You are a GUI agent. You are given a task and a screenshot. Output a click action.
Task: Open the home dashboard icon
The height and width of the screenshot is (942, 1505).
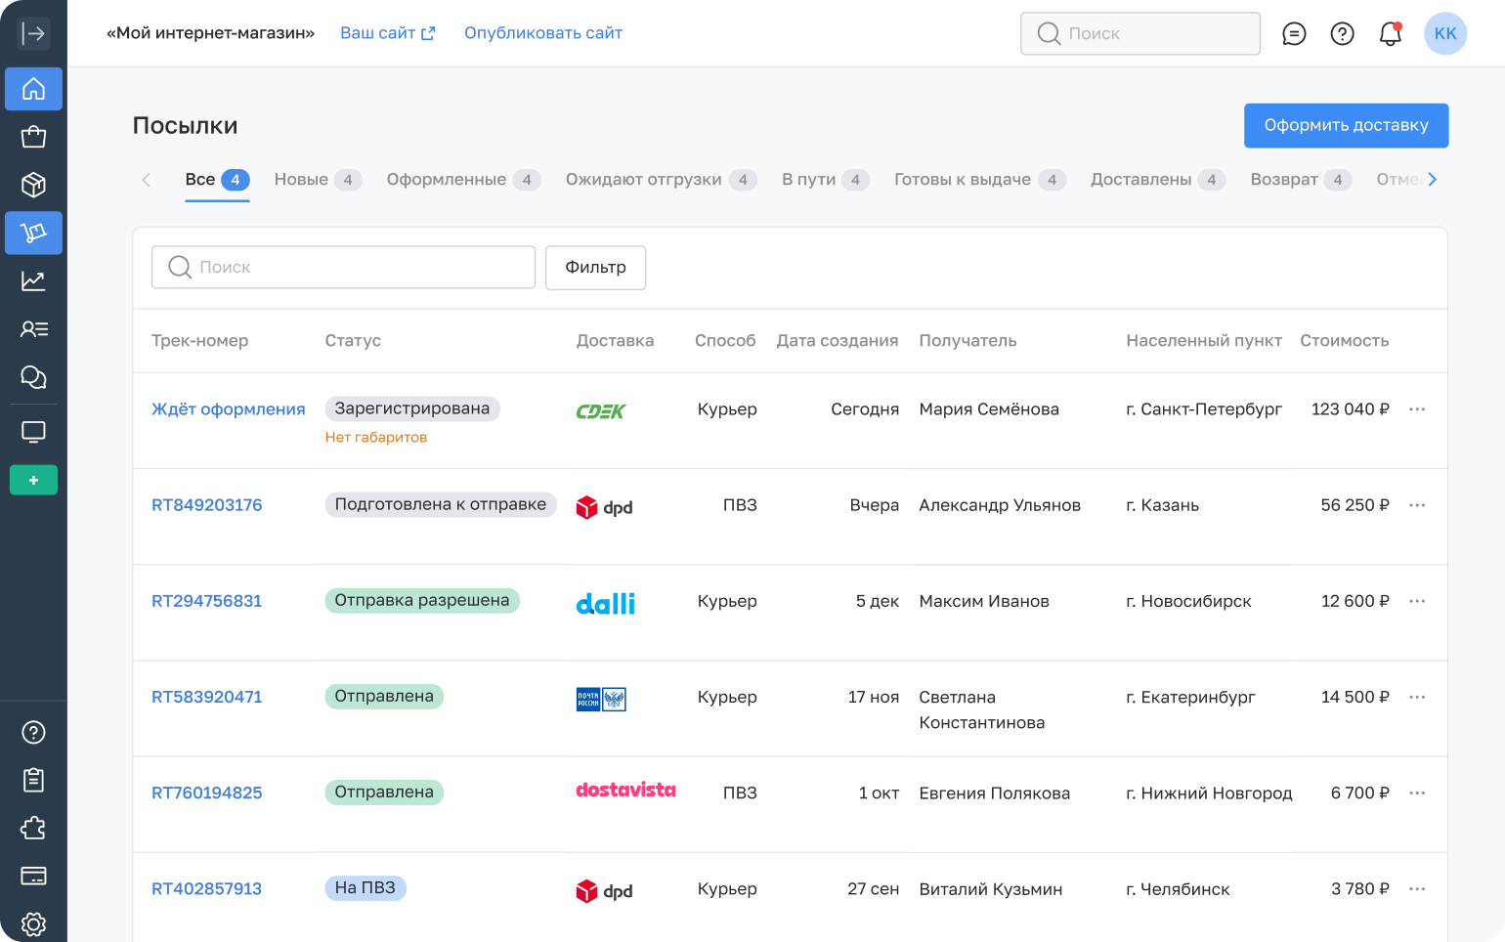(33, 89)
